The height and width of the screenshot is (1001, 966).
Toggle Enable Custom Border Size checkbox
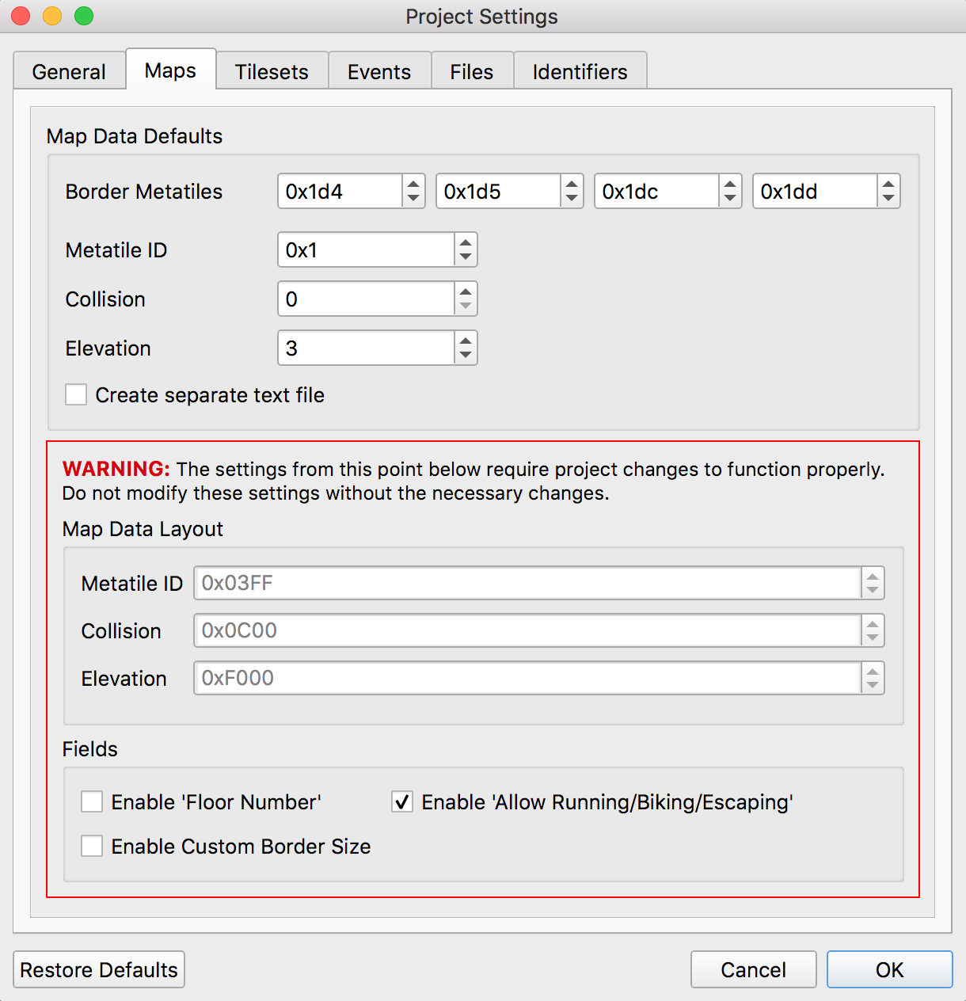(92, 846)
